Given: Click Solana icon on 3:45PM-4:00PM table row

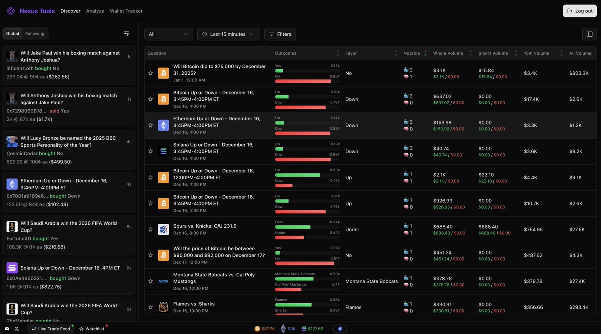Looking at the screenshot, I should (x=163, y=151).
